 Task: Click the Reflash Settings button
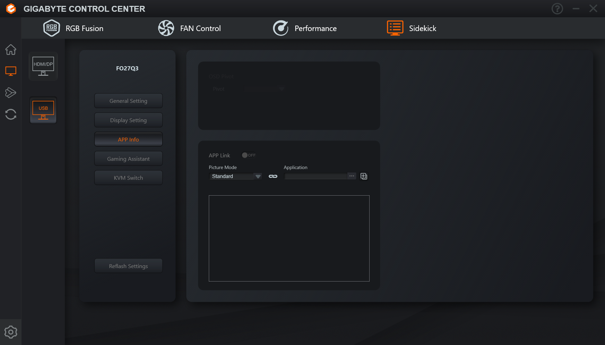(x=128, y=266)
